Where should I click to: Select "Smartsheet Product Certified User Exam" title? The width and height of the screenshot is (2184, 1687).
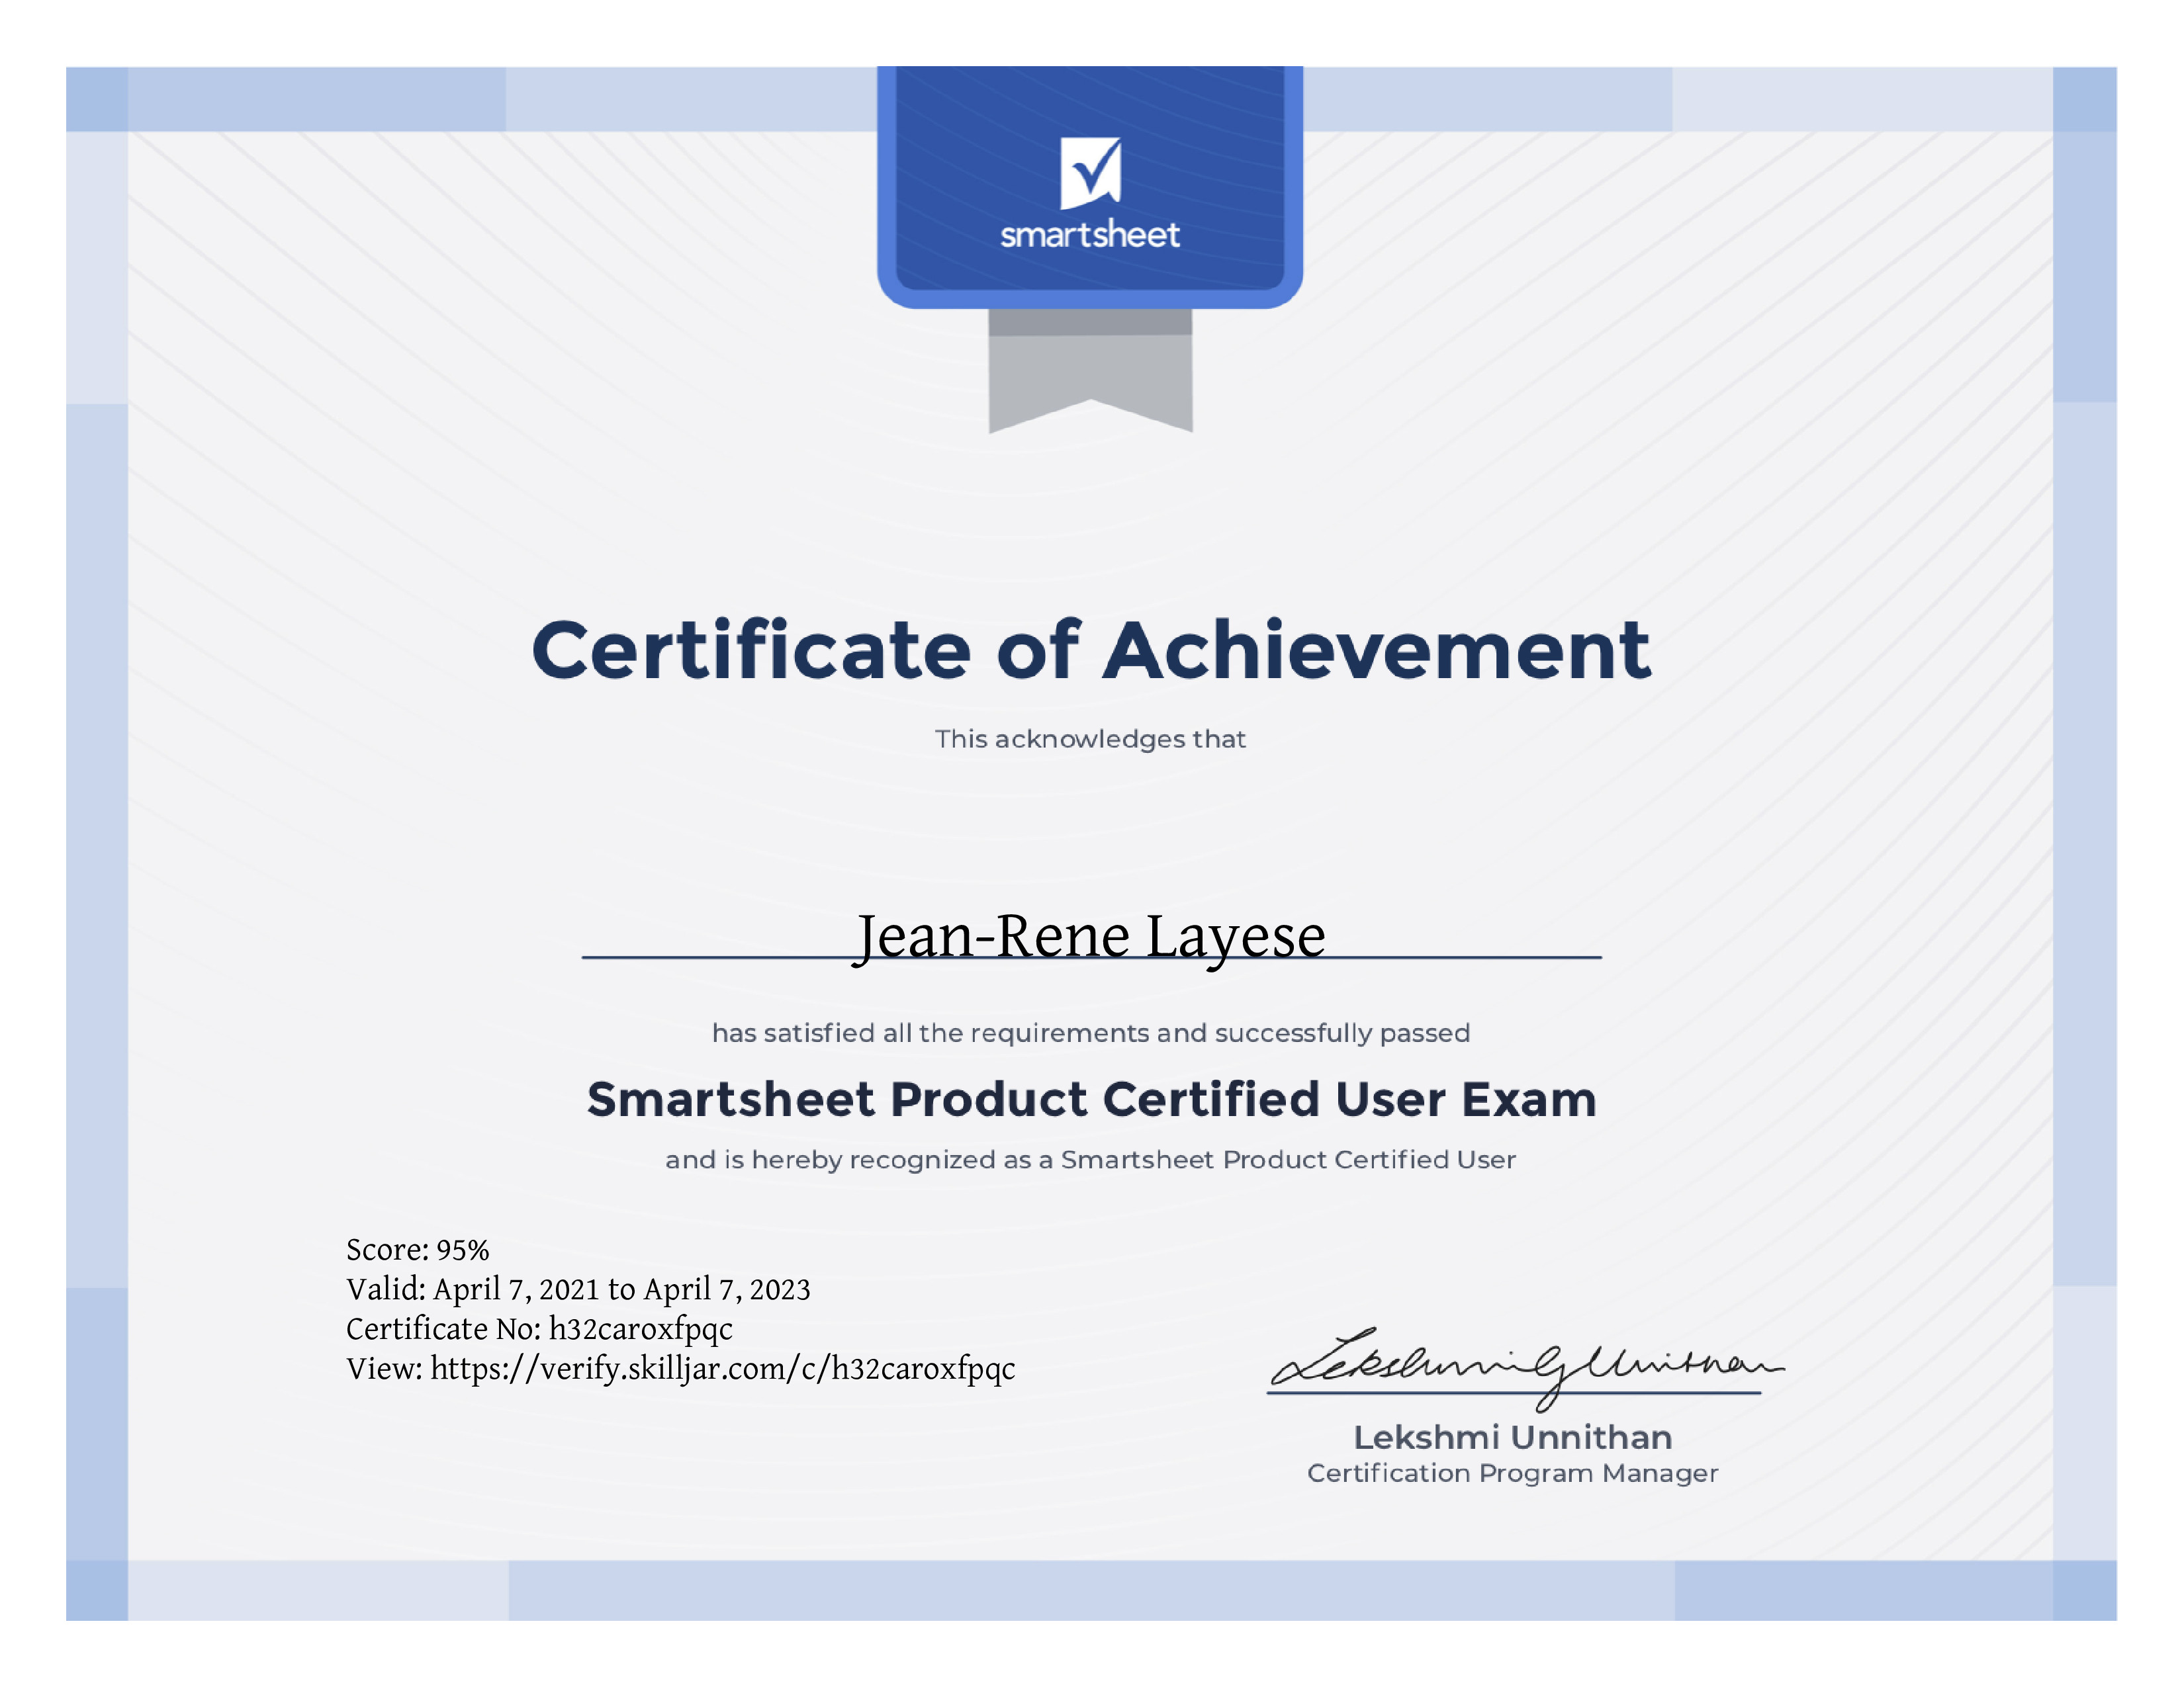[x=1091, y=1100]
